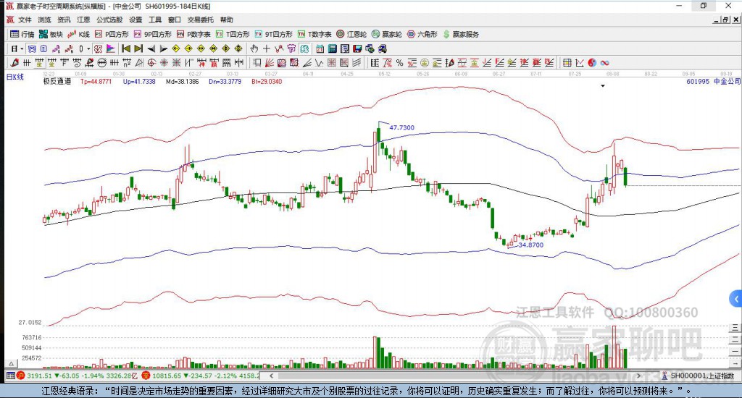Open 赢家服务
Viewport: 742px width, 398px height.
[461, 34]
